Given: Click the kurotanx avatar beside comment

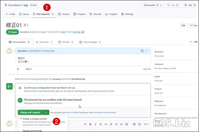Looking at the screenshot, I should point(9,51).
